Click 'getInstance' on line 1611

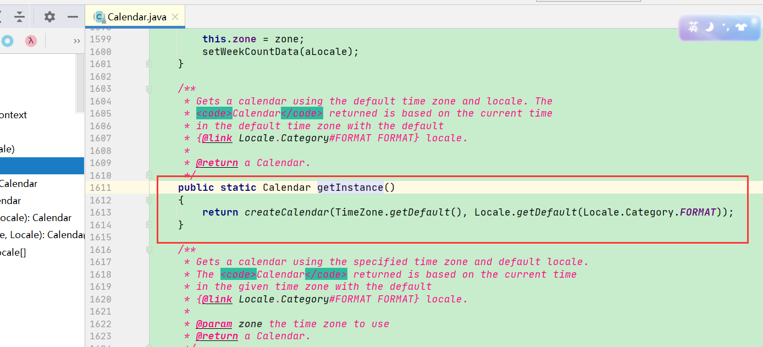[x=350, y=188]
